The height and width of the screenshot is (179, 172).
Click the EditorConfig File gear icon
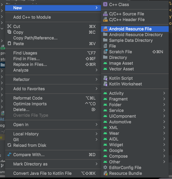click(x=105, y=168)
